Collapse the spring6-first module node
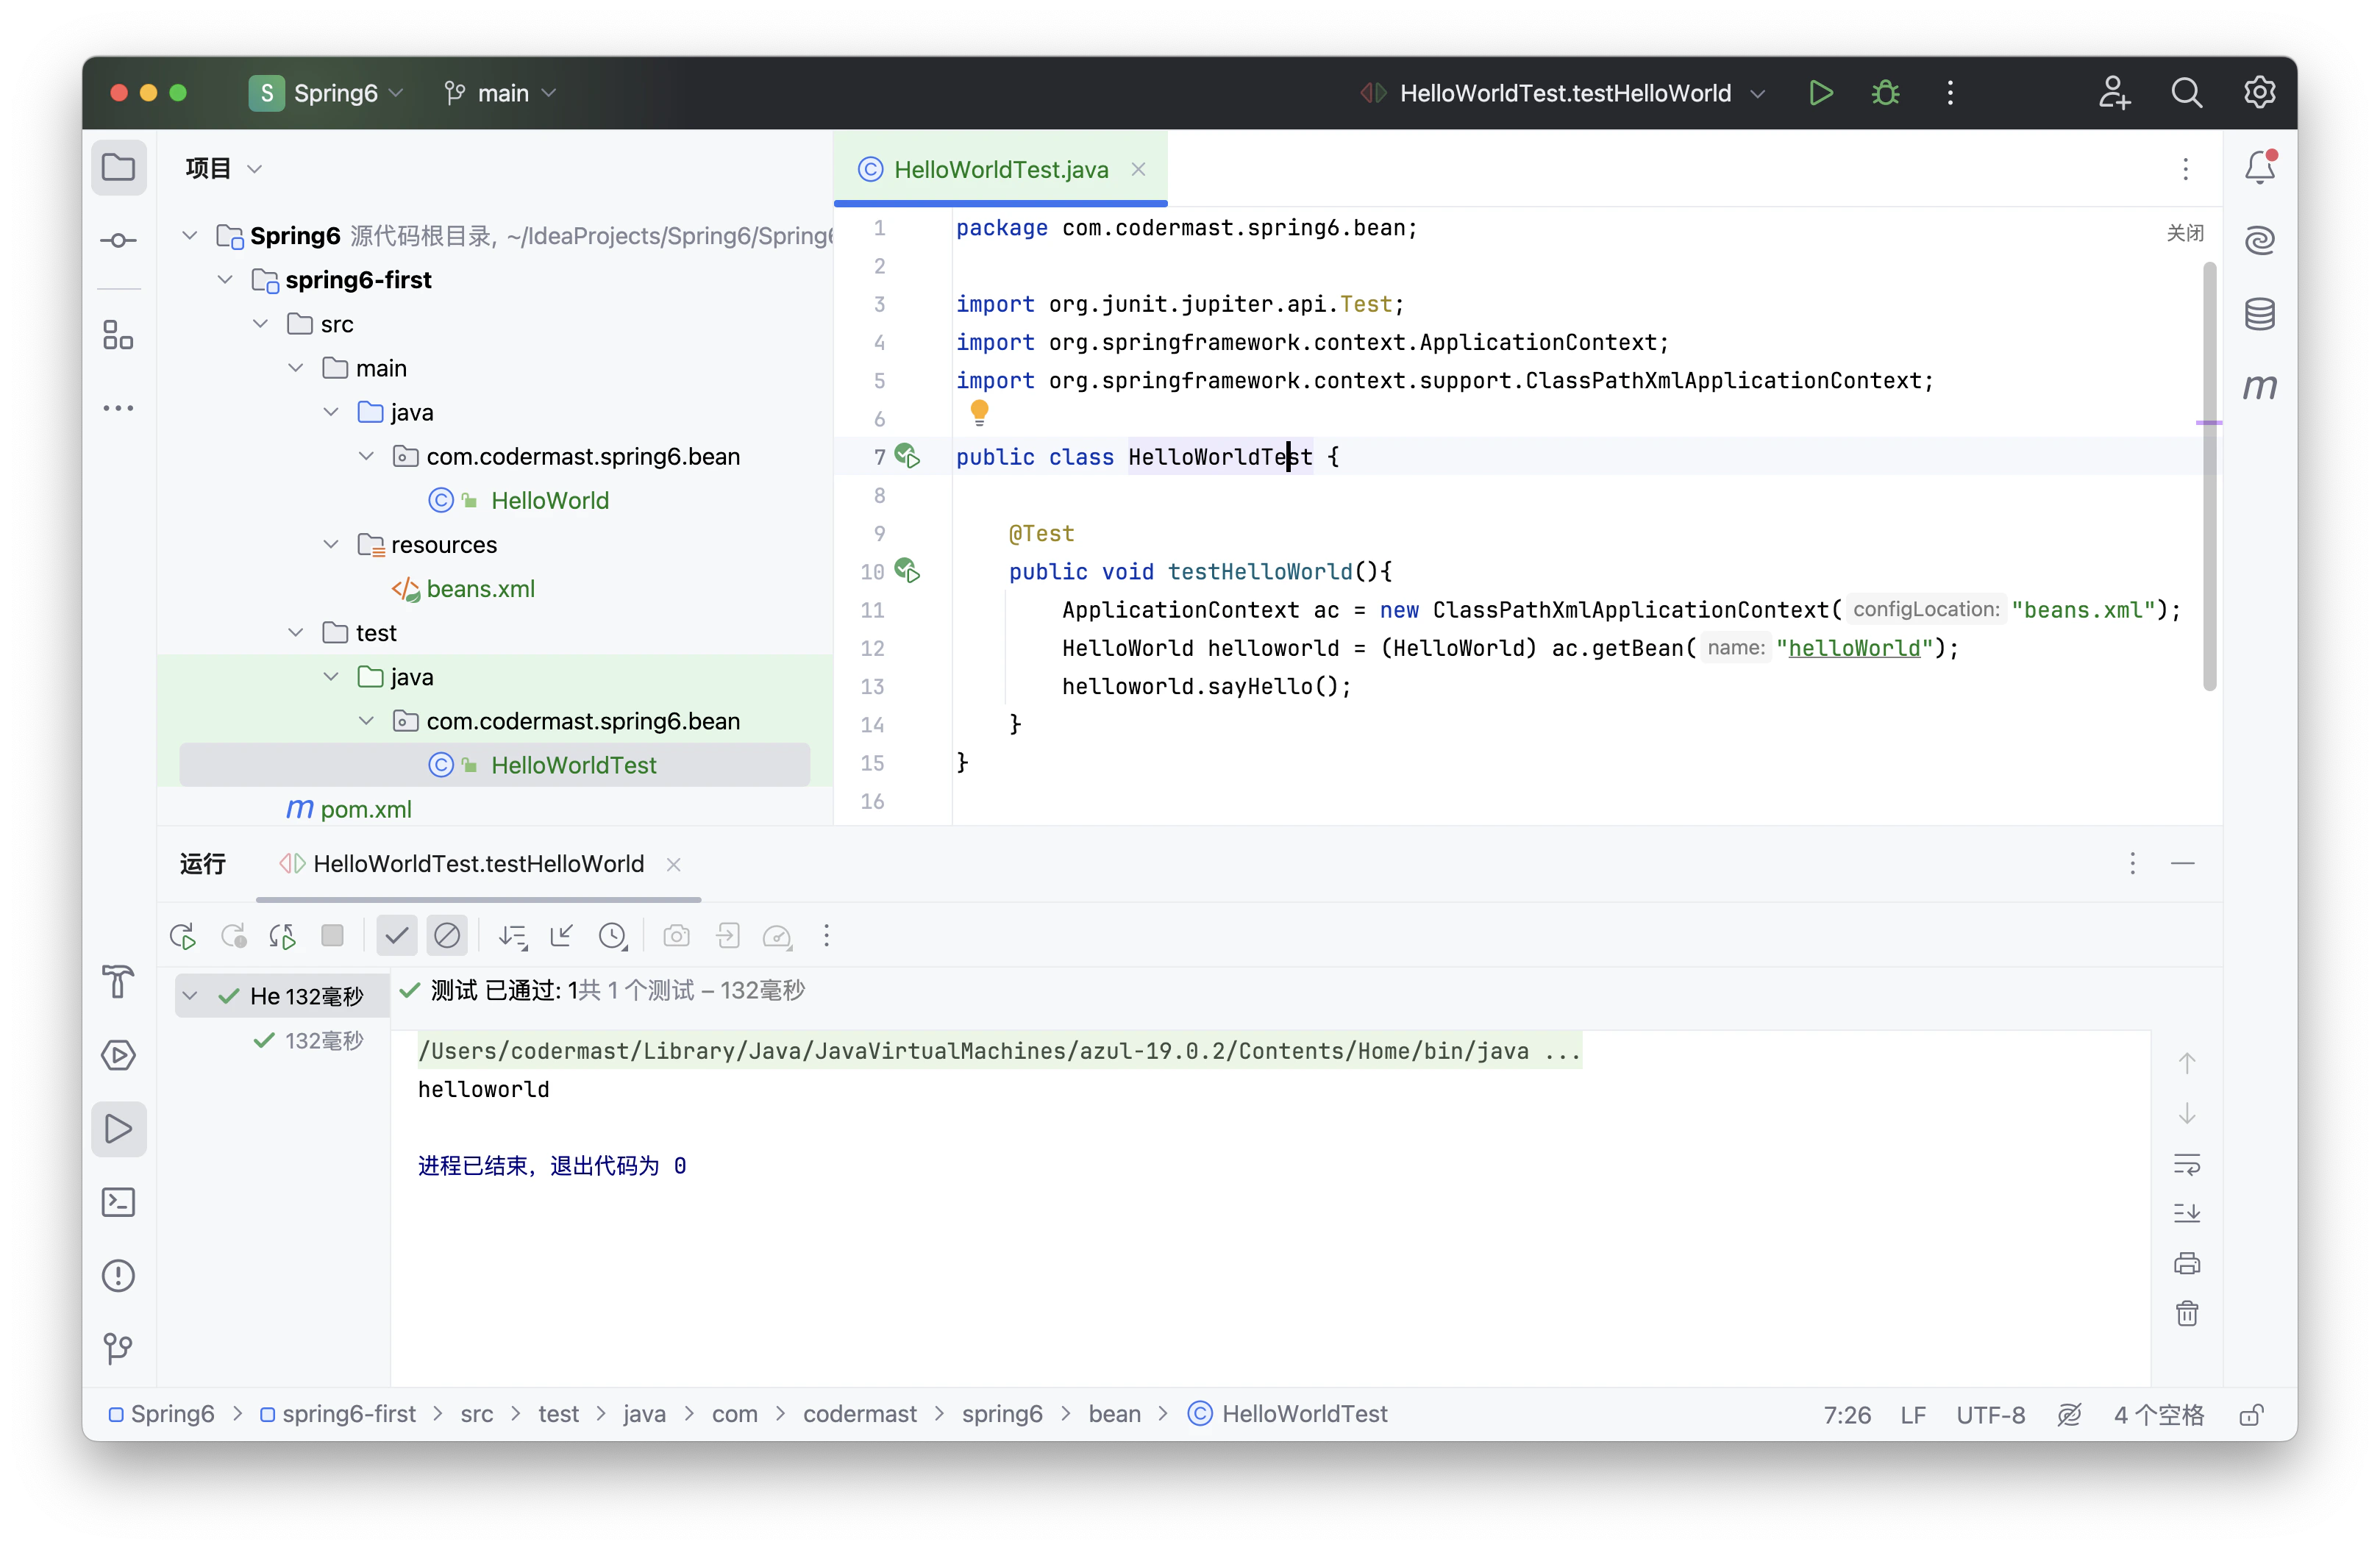2380x1550 pixels. [x=225, y=280]
